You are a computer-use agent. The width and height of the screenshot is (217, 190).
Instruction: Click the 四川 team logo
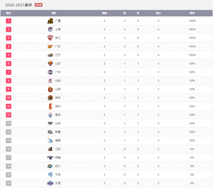pos(50,166)
